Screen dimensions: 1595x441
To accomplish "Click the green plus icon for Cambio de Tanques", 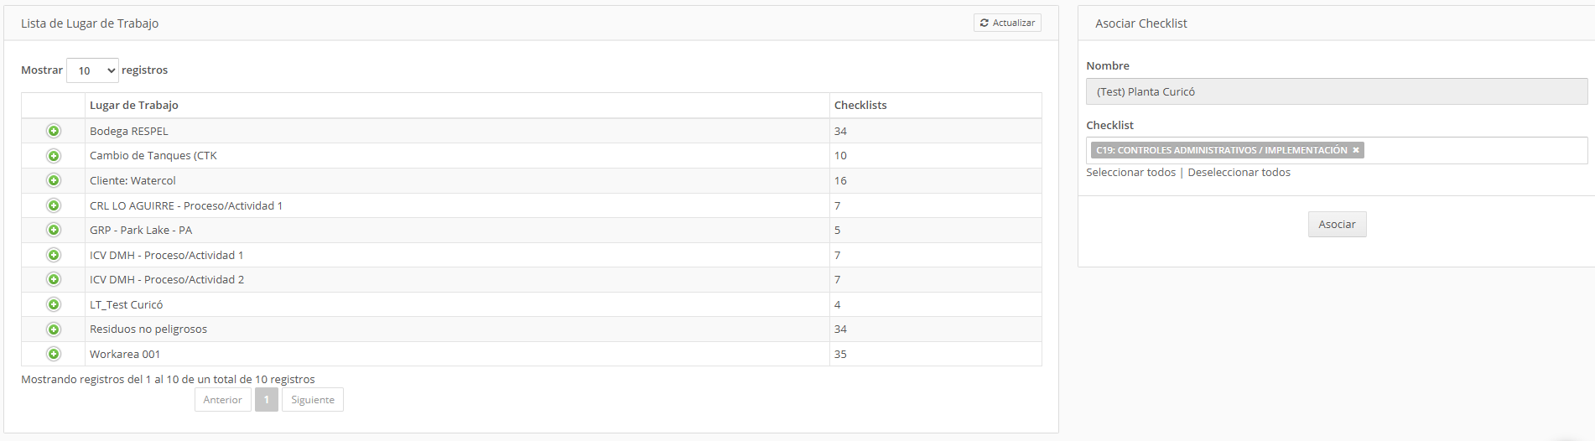I will 54,156.
